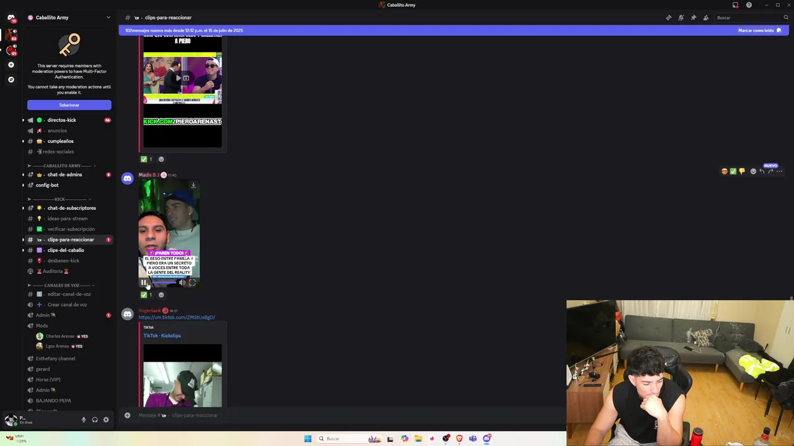794x446 pixels.
Task: Open the TikTok - Kickclips embed title
Action: (x=162, y=336)
